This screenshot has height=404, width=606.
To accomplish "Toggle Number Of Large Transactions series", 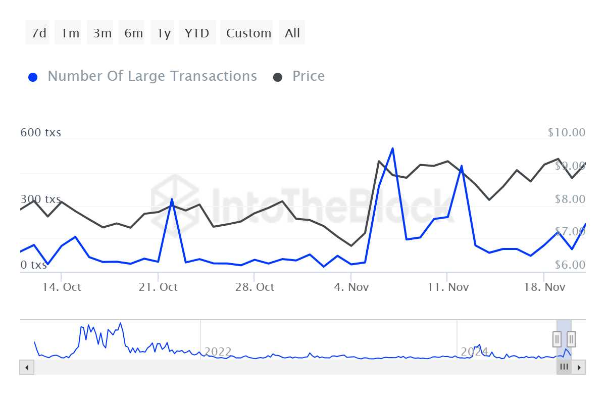I will coord(152,76).
